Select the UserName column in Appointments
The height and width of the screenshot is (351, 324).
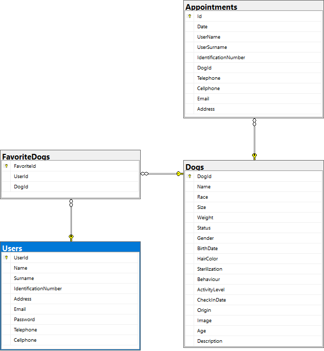coord(253,37)
